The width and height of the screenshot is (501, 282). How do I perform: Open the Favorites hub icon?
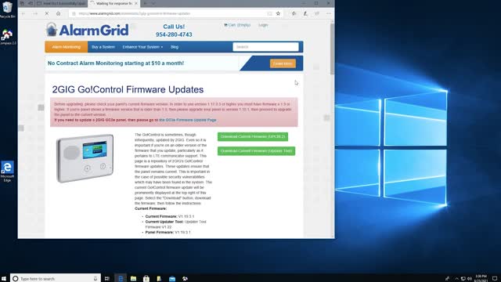click(x=294, y=13)
